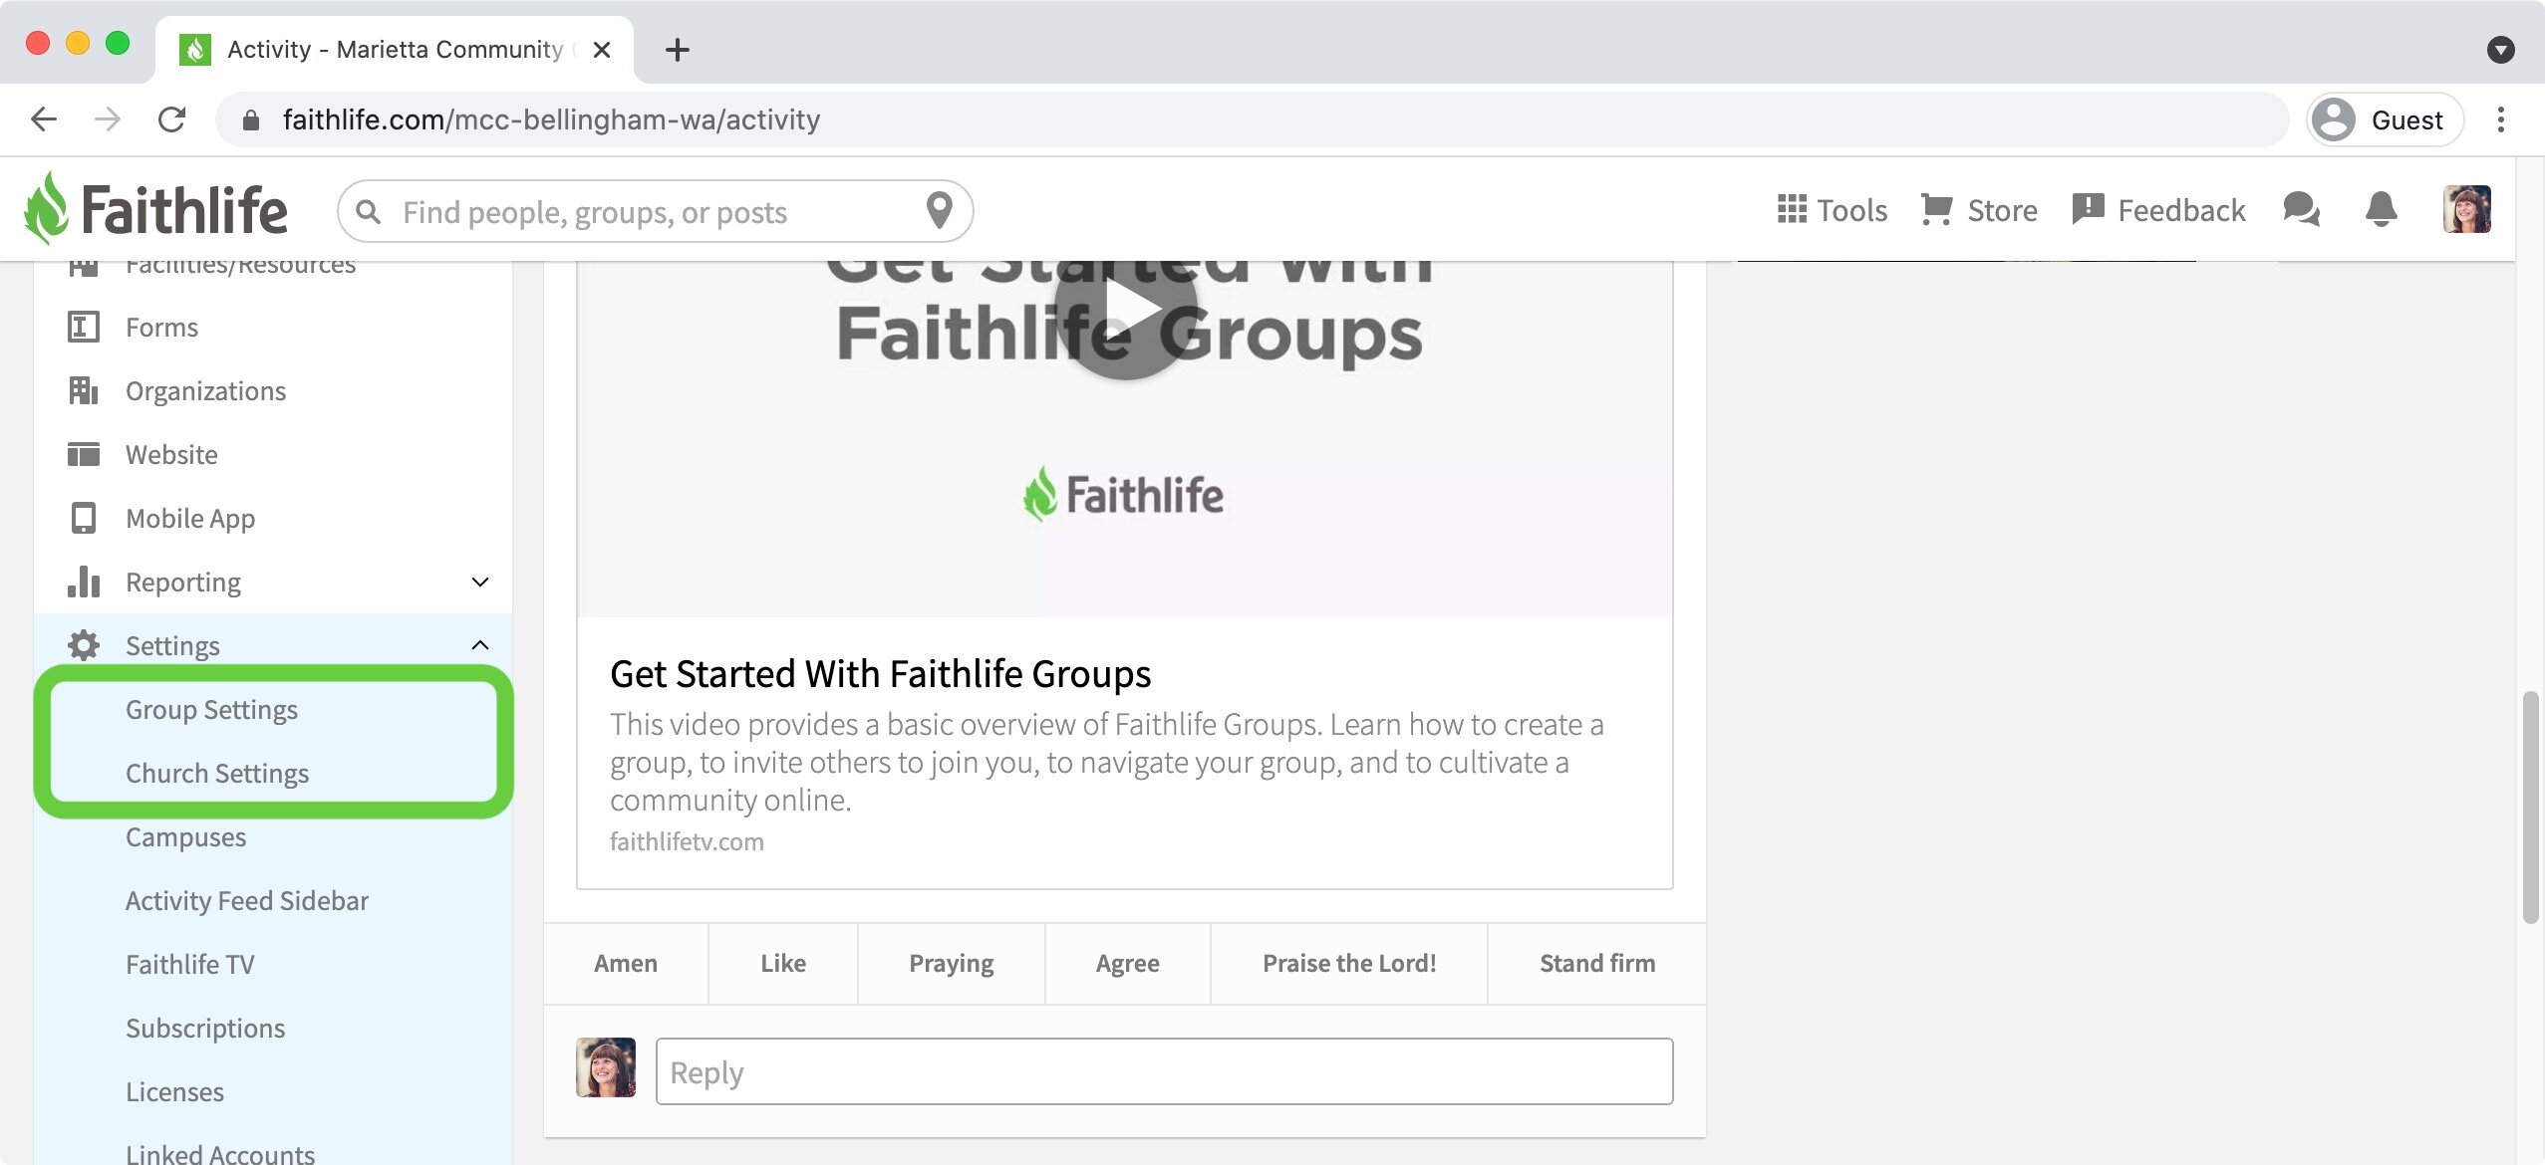This screenshot has height=1165, width=2545.
Task: Click the Reporting bar chart icon
Action: 84,582
